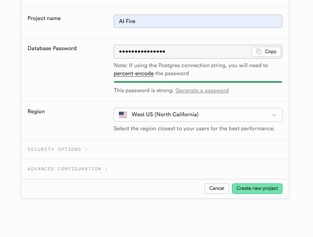
Task: Click Create new project button
Action: (x=257, y=188)
